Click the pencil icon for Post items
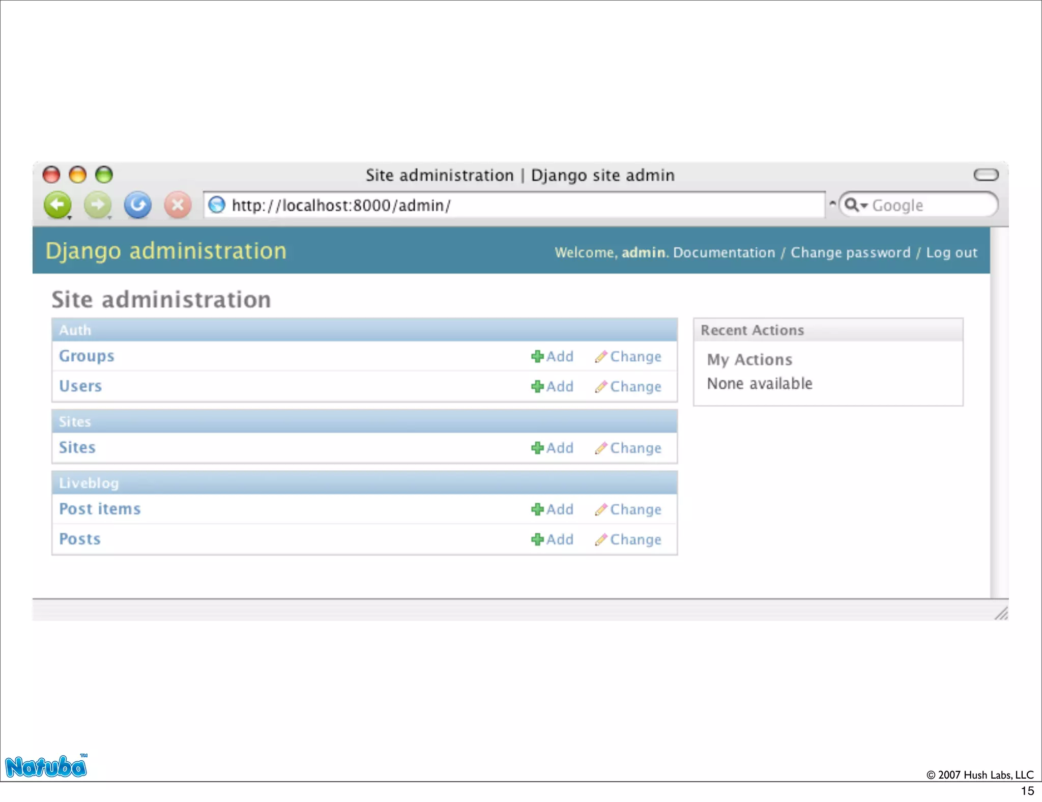 coord(601,509)
